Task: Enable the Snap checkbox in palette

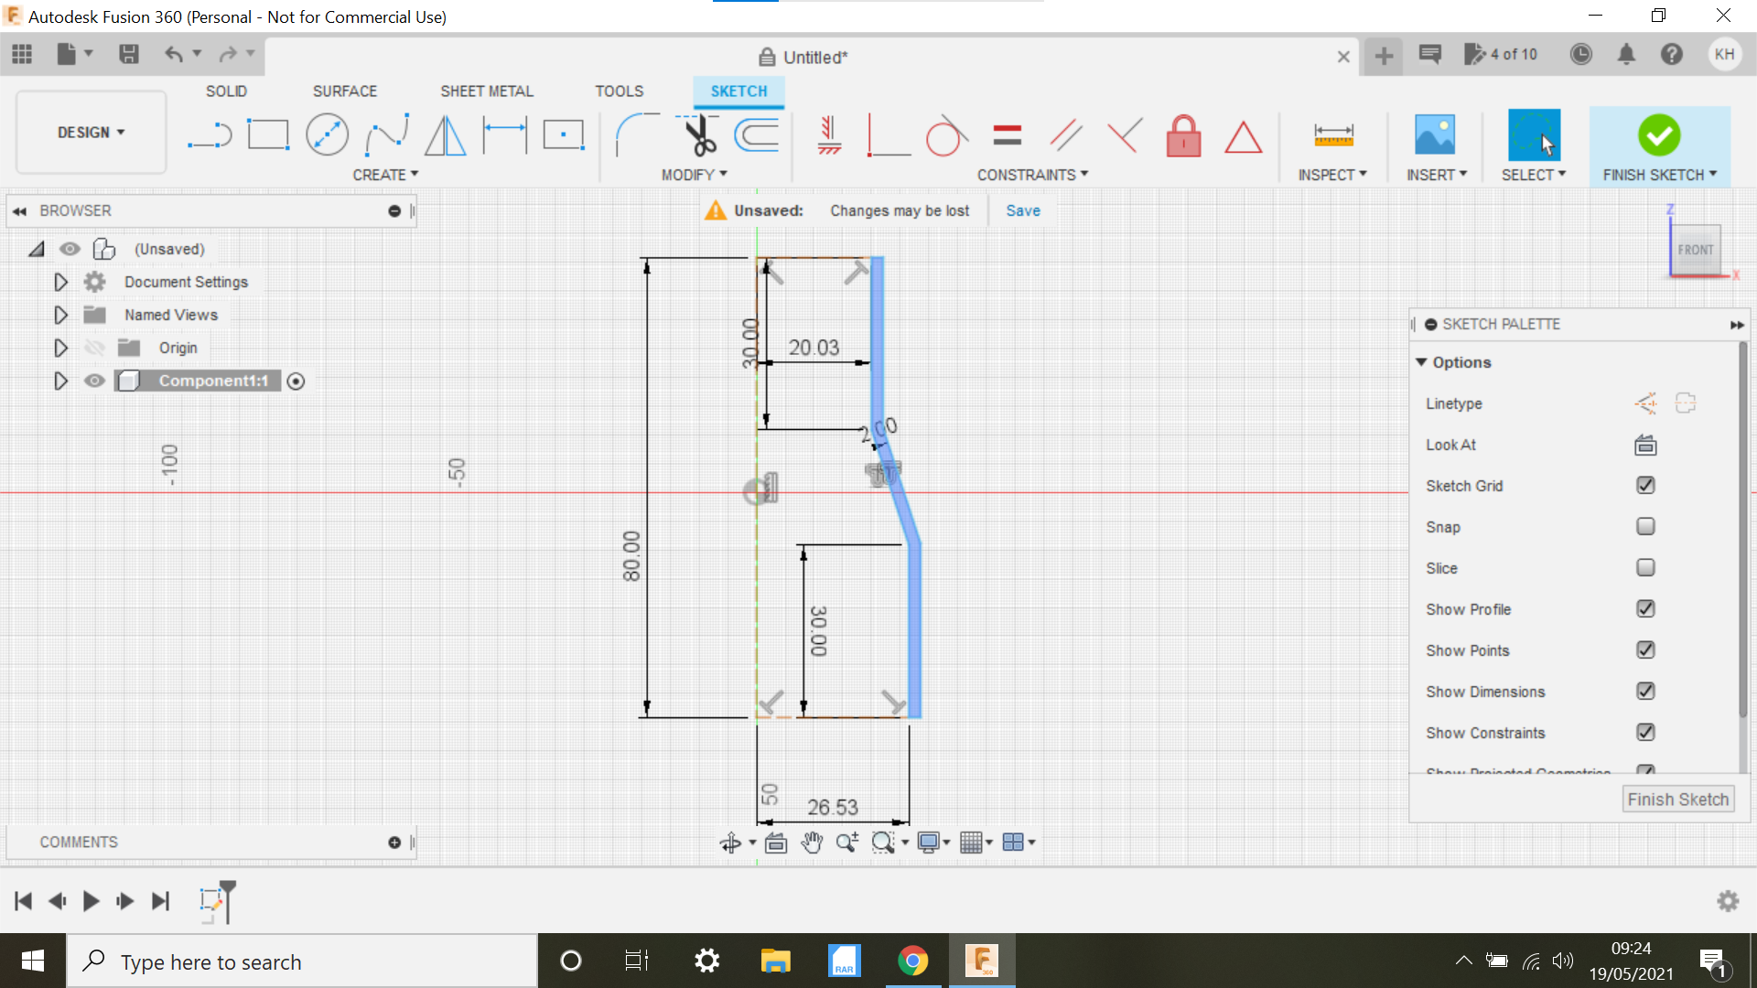Action: point(1644,526)
